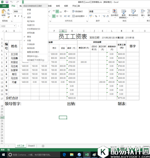Open Merge and Center dropdown arrow
The width and height of the screenshot is (150, 158).
(87, 16)
